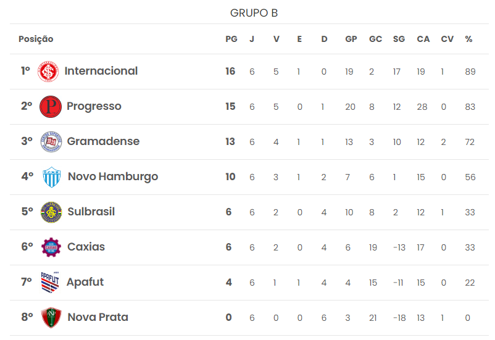Click the Caxias gear-shaped crest

pos(51,247)
